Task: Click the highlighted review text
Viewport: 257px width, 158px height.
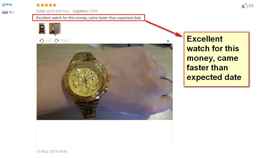Action: click(x=89, y=18)
